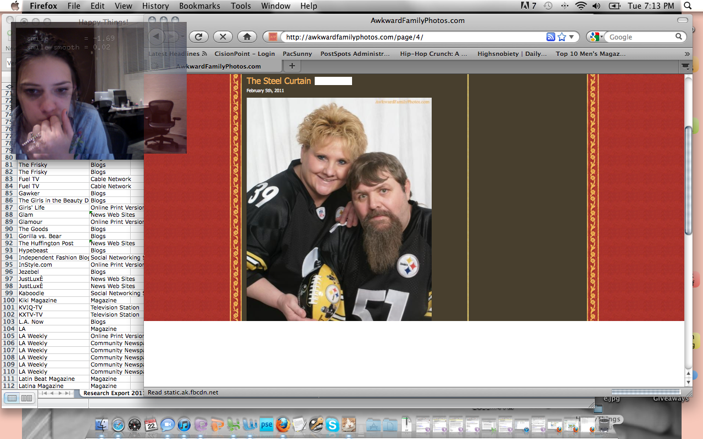The height and width of the screenshot is (439, 703).
Task: Click the Reload page button
Action: tap(198, 37)
